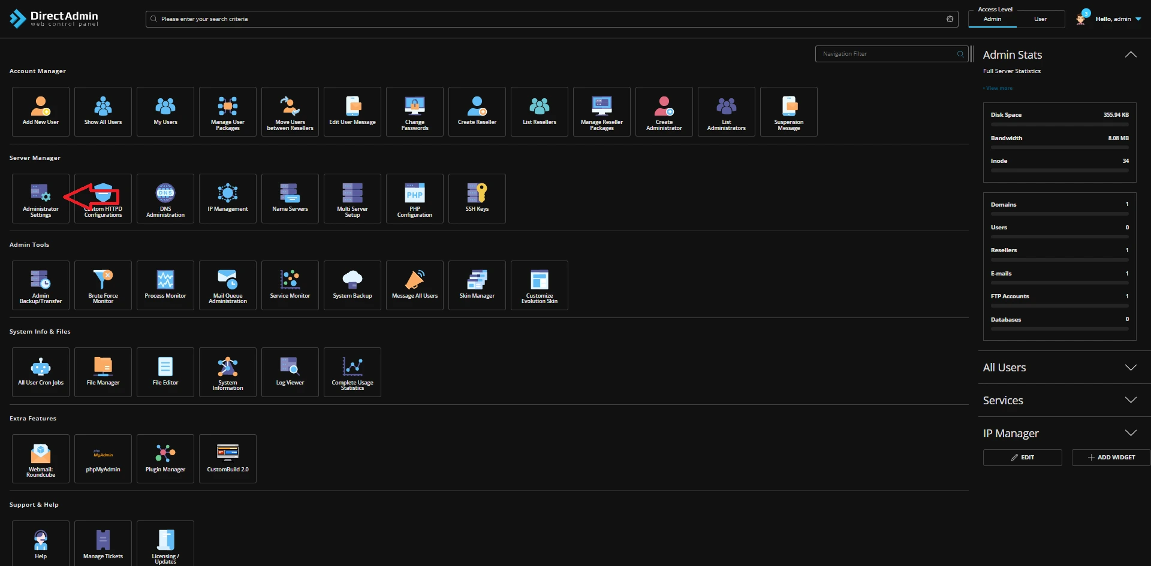Open Create Reseller icon

click(477, 111)
